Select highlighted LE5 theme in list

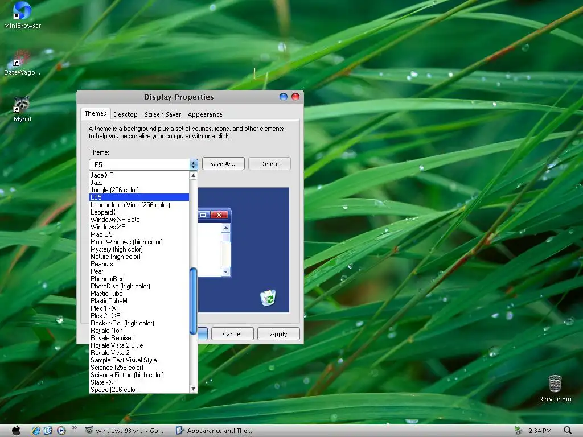point(139,197)
